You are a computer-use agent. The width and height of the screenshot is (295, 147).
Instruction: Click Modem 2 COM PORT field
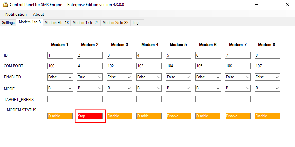[90, 66]
